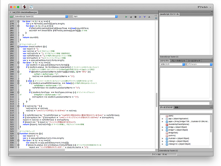Screen dimensions: 221x166
Task: Select the ind_CS3-checkAndSave.jsx document tab
Action: (24, 12)
